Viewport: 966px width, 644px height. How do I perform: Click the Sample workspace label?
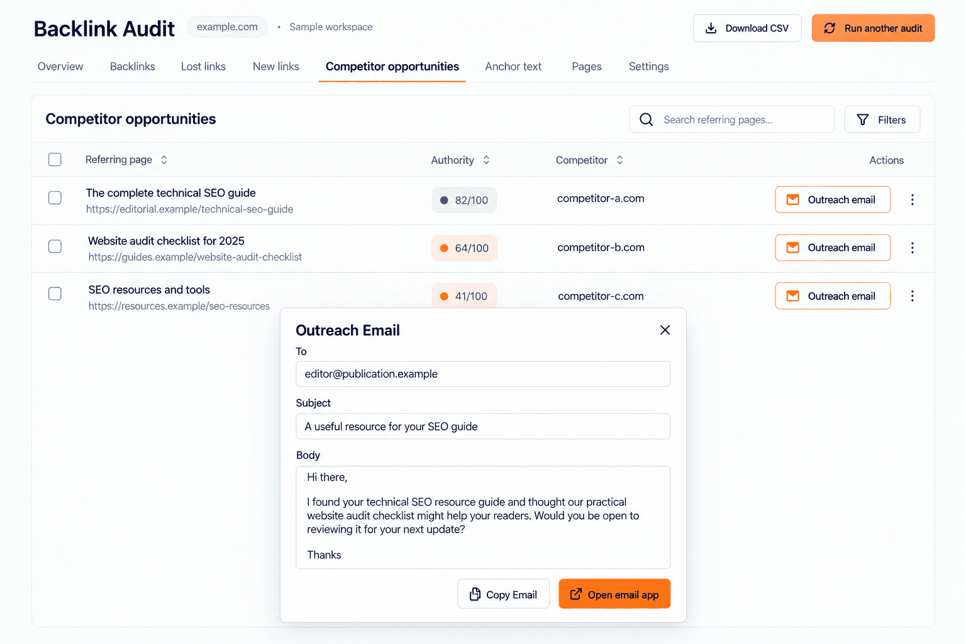click(331, 27)
